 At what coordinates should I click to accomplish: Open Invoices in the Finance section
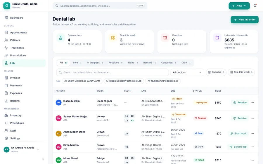pos(24,78)
